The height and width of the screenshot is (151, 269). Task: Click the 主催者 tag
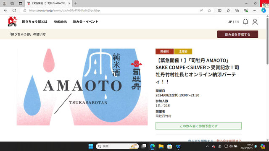(183, 51)
